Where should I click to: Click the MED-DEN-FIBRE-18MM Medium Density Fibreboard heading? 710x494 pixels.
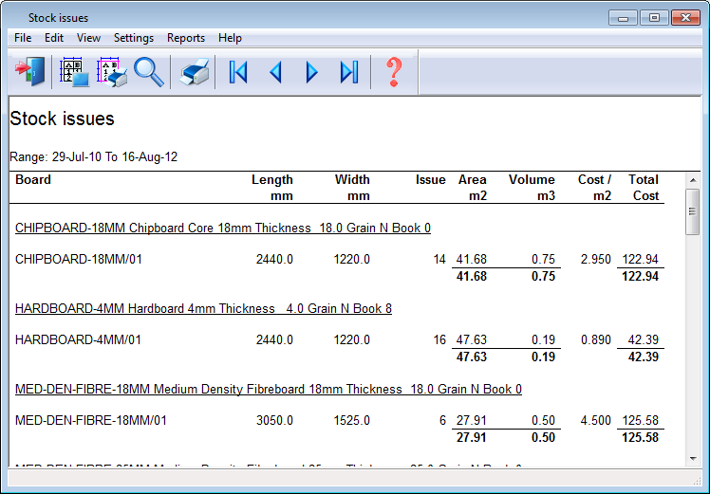(268, 389)
